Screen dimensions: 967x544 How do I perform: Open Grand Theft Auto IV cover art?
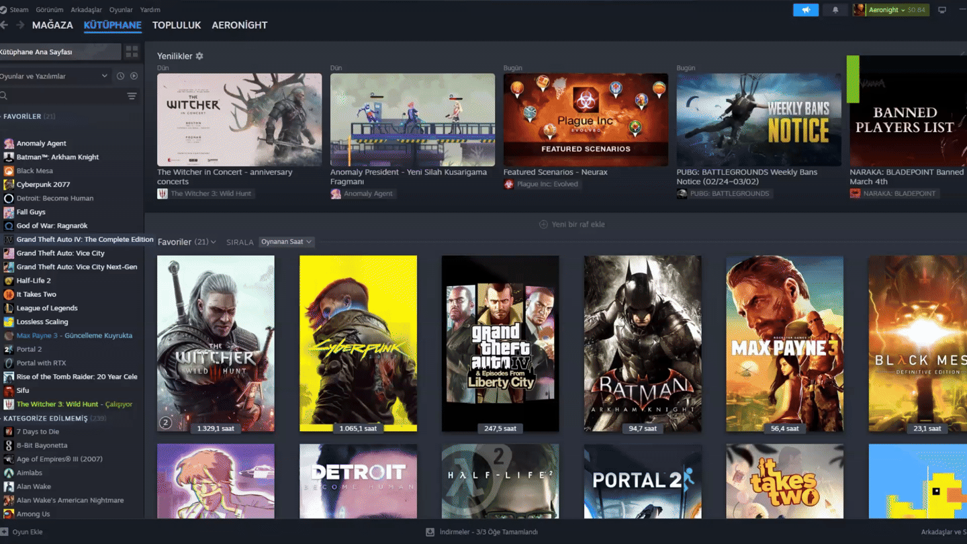(500, 343)
